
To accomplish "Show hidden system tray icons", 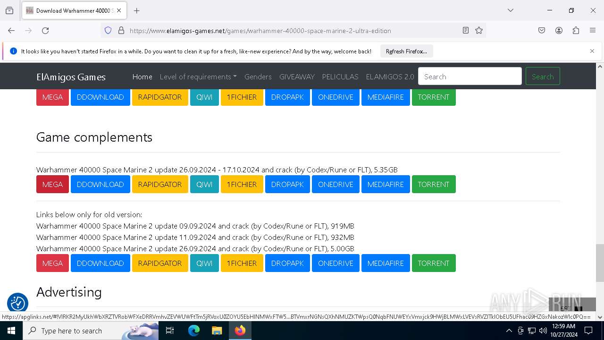I will point(509,331).
